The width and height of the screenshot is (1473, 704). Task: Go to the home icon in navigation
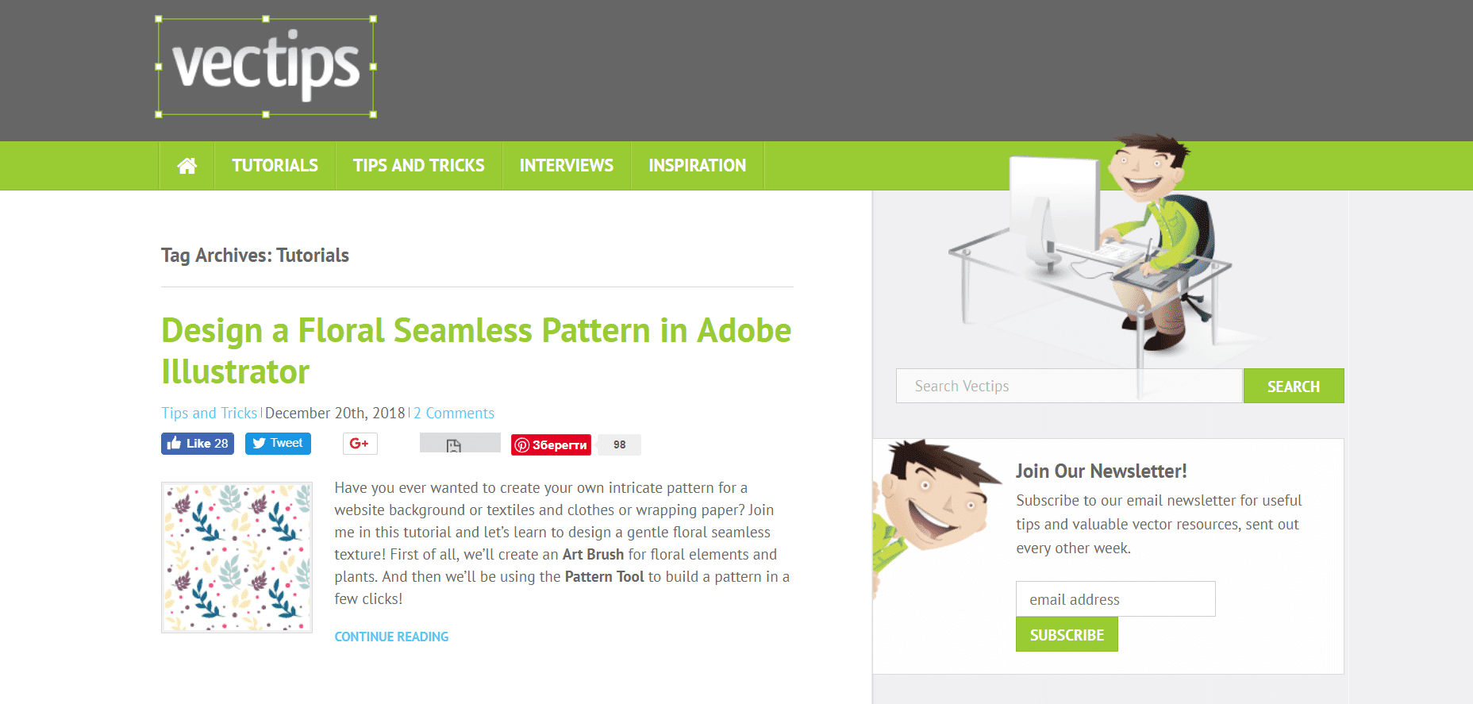point(187,166)
